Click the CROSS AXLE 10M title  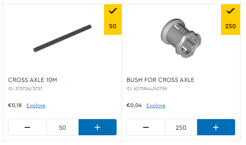[32, 80]
